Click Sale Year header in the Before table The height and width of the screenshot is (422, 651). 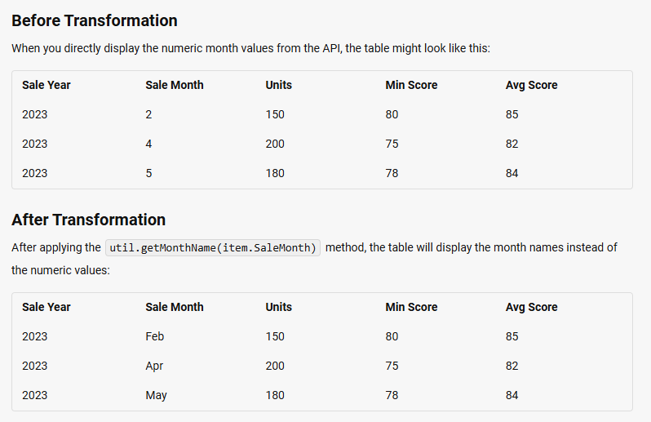click(46, 85)
